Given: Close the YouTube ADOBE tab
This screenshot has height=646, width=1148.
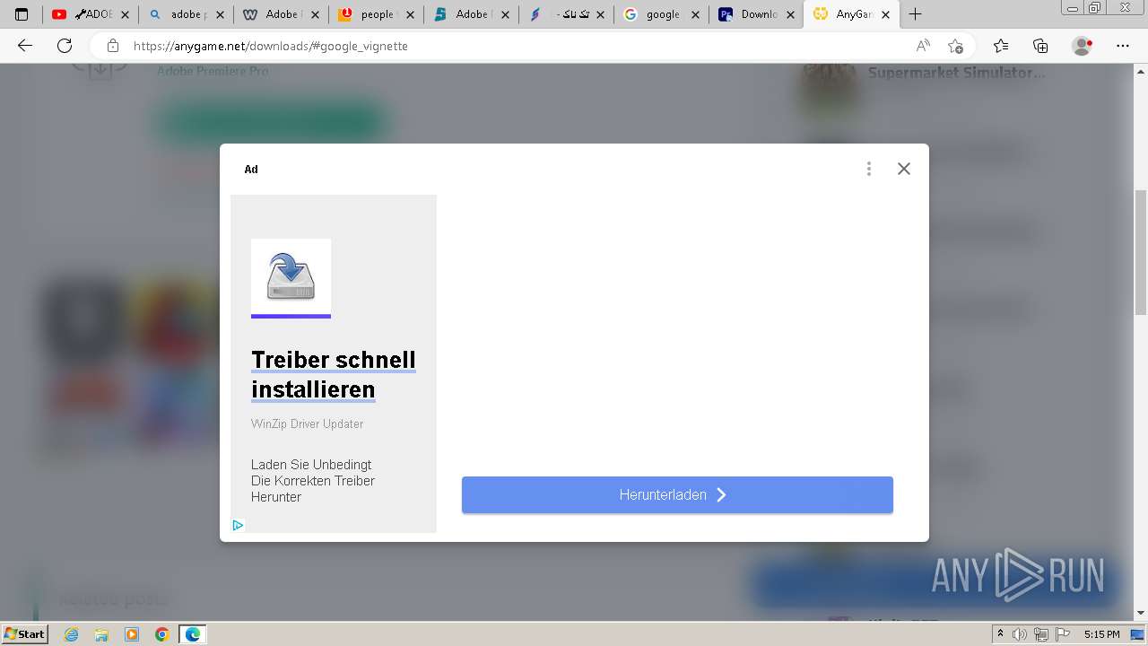Looking at the screenshot, I should point(125,14).
